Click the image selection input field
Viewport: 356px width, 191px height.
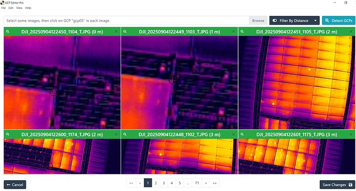coord(126,21)
